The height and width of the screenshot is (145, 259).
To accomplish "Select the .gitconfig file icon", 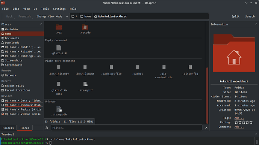I will (x=190, y=67).
